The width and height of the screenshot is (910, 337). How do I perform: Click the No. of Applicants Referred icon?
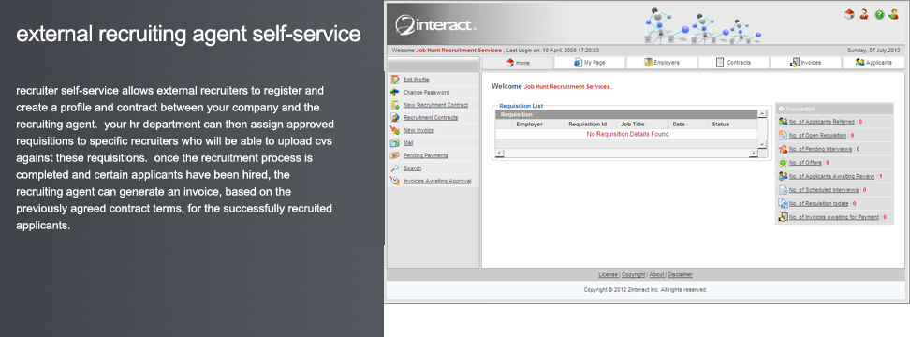(783, 122)
